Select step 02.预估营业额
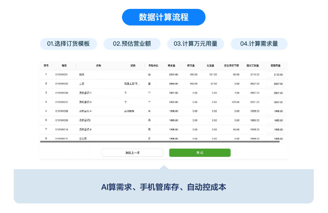Image resolution: width=328 pixels, height=213 pixels. point(132,44)
